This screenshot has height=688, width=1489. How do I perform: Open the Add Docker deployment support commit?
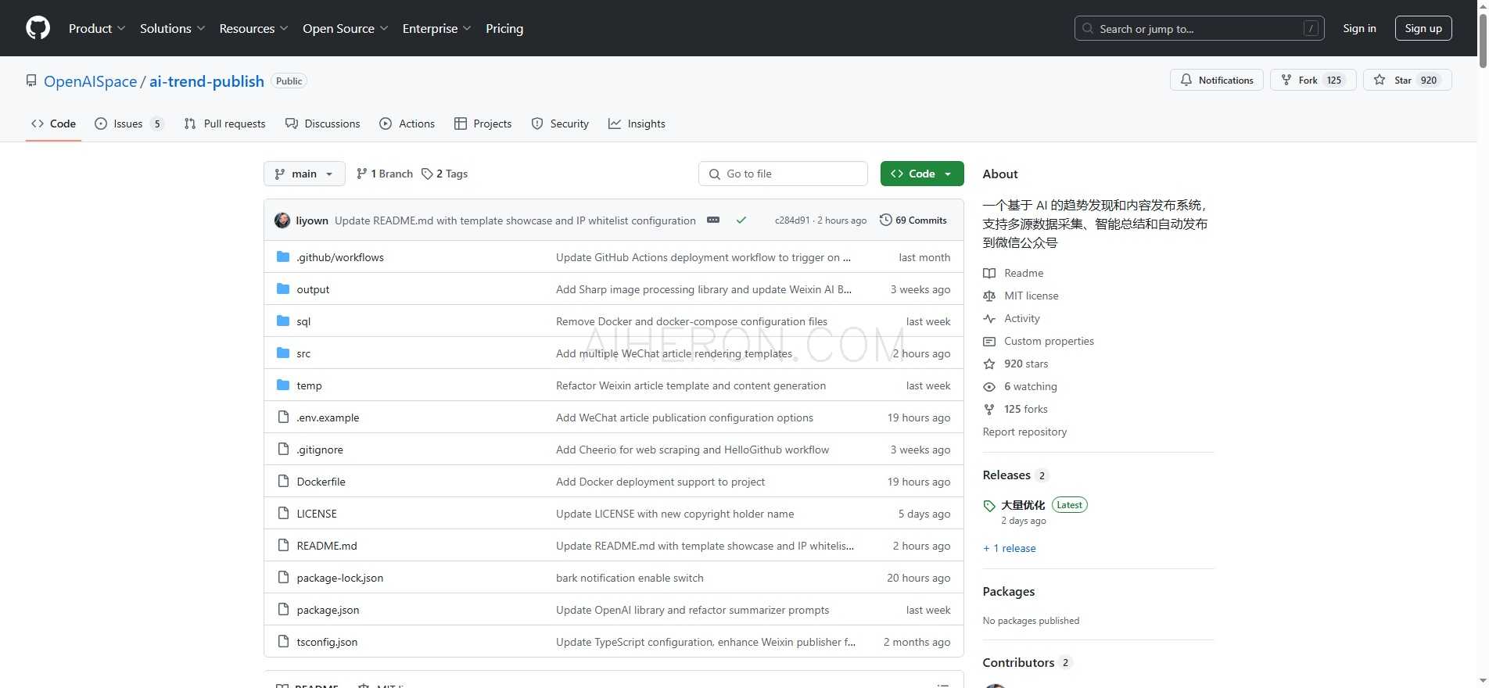coord(660,482)
